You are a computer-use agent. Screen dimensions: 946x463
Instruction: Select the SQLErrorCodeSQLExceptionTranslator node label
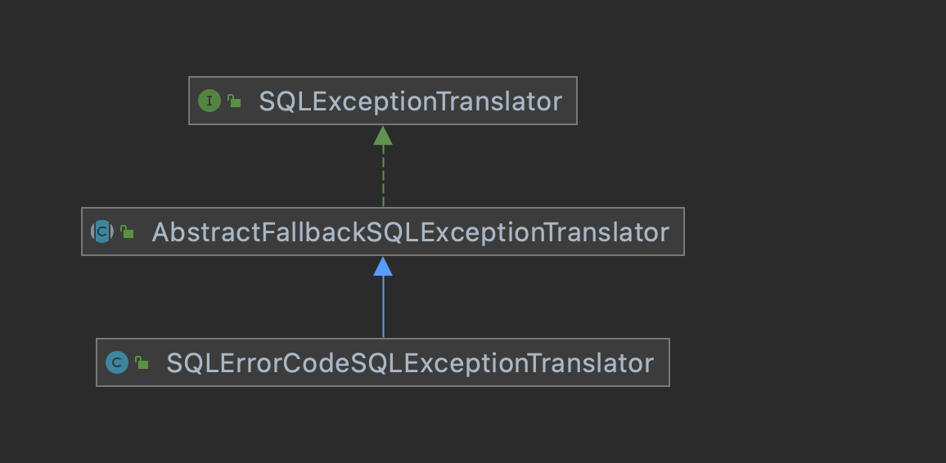[410, 363]
